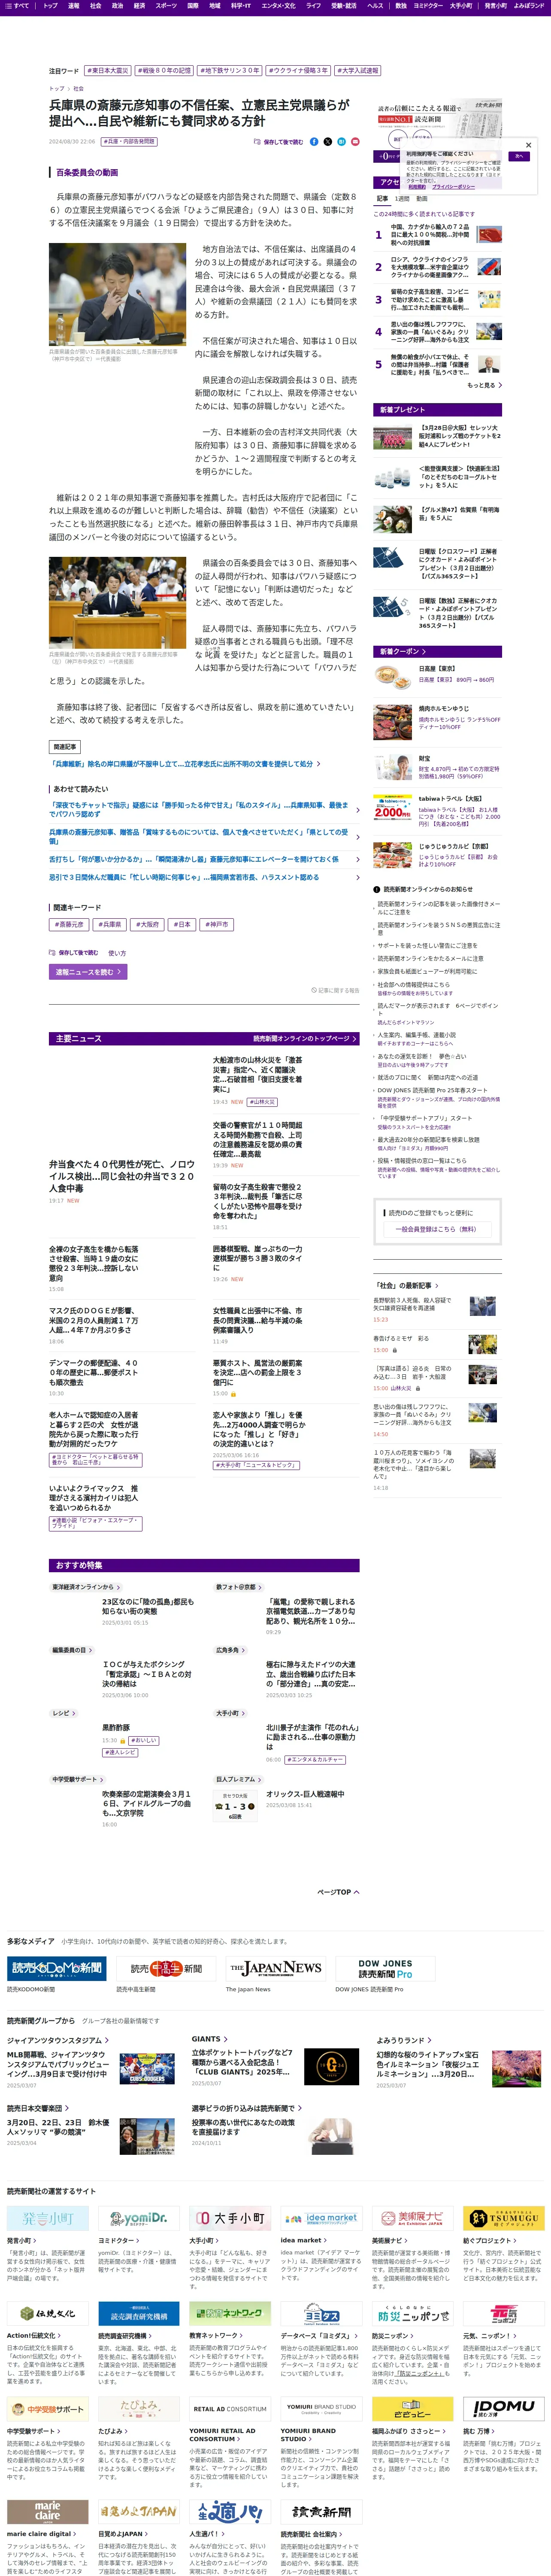The height and width of the screenshot is (2576, 551).
Task: Select スポーツ in top navigation
Action: [166, 6]
